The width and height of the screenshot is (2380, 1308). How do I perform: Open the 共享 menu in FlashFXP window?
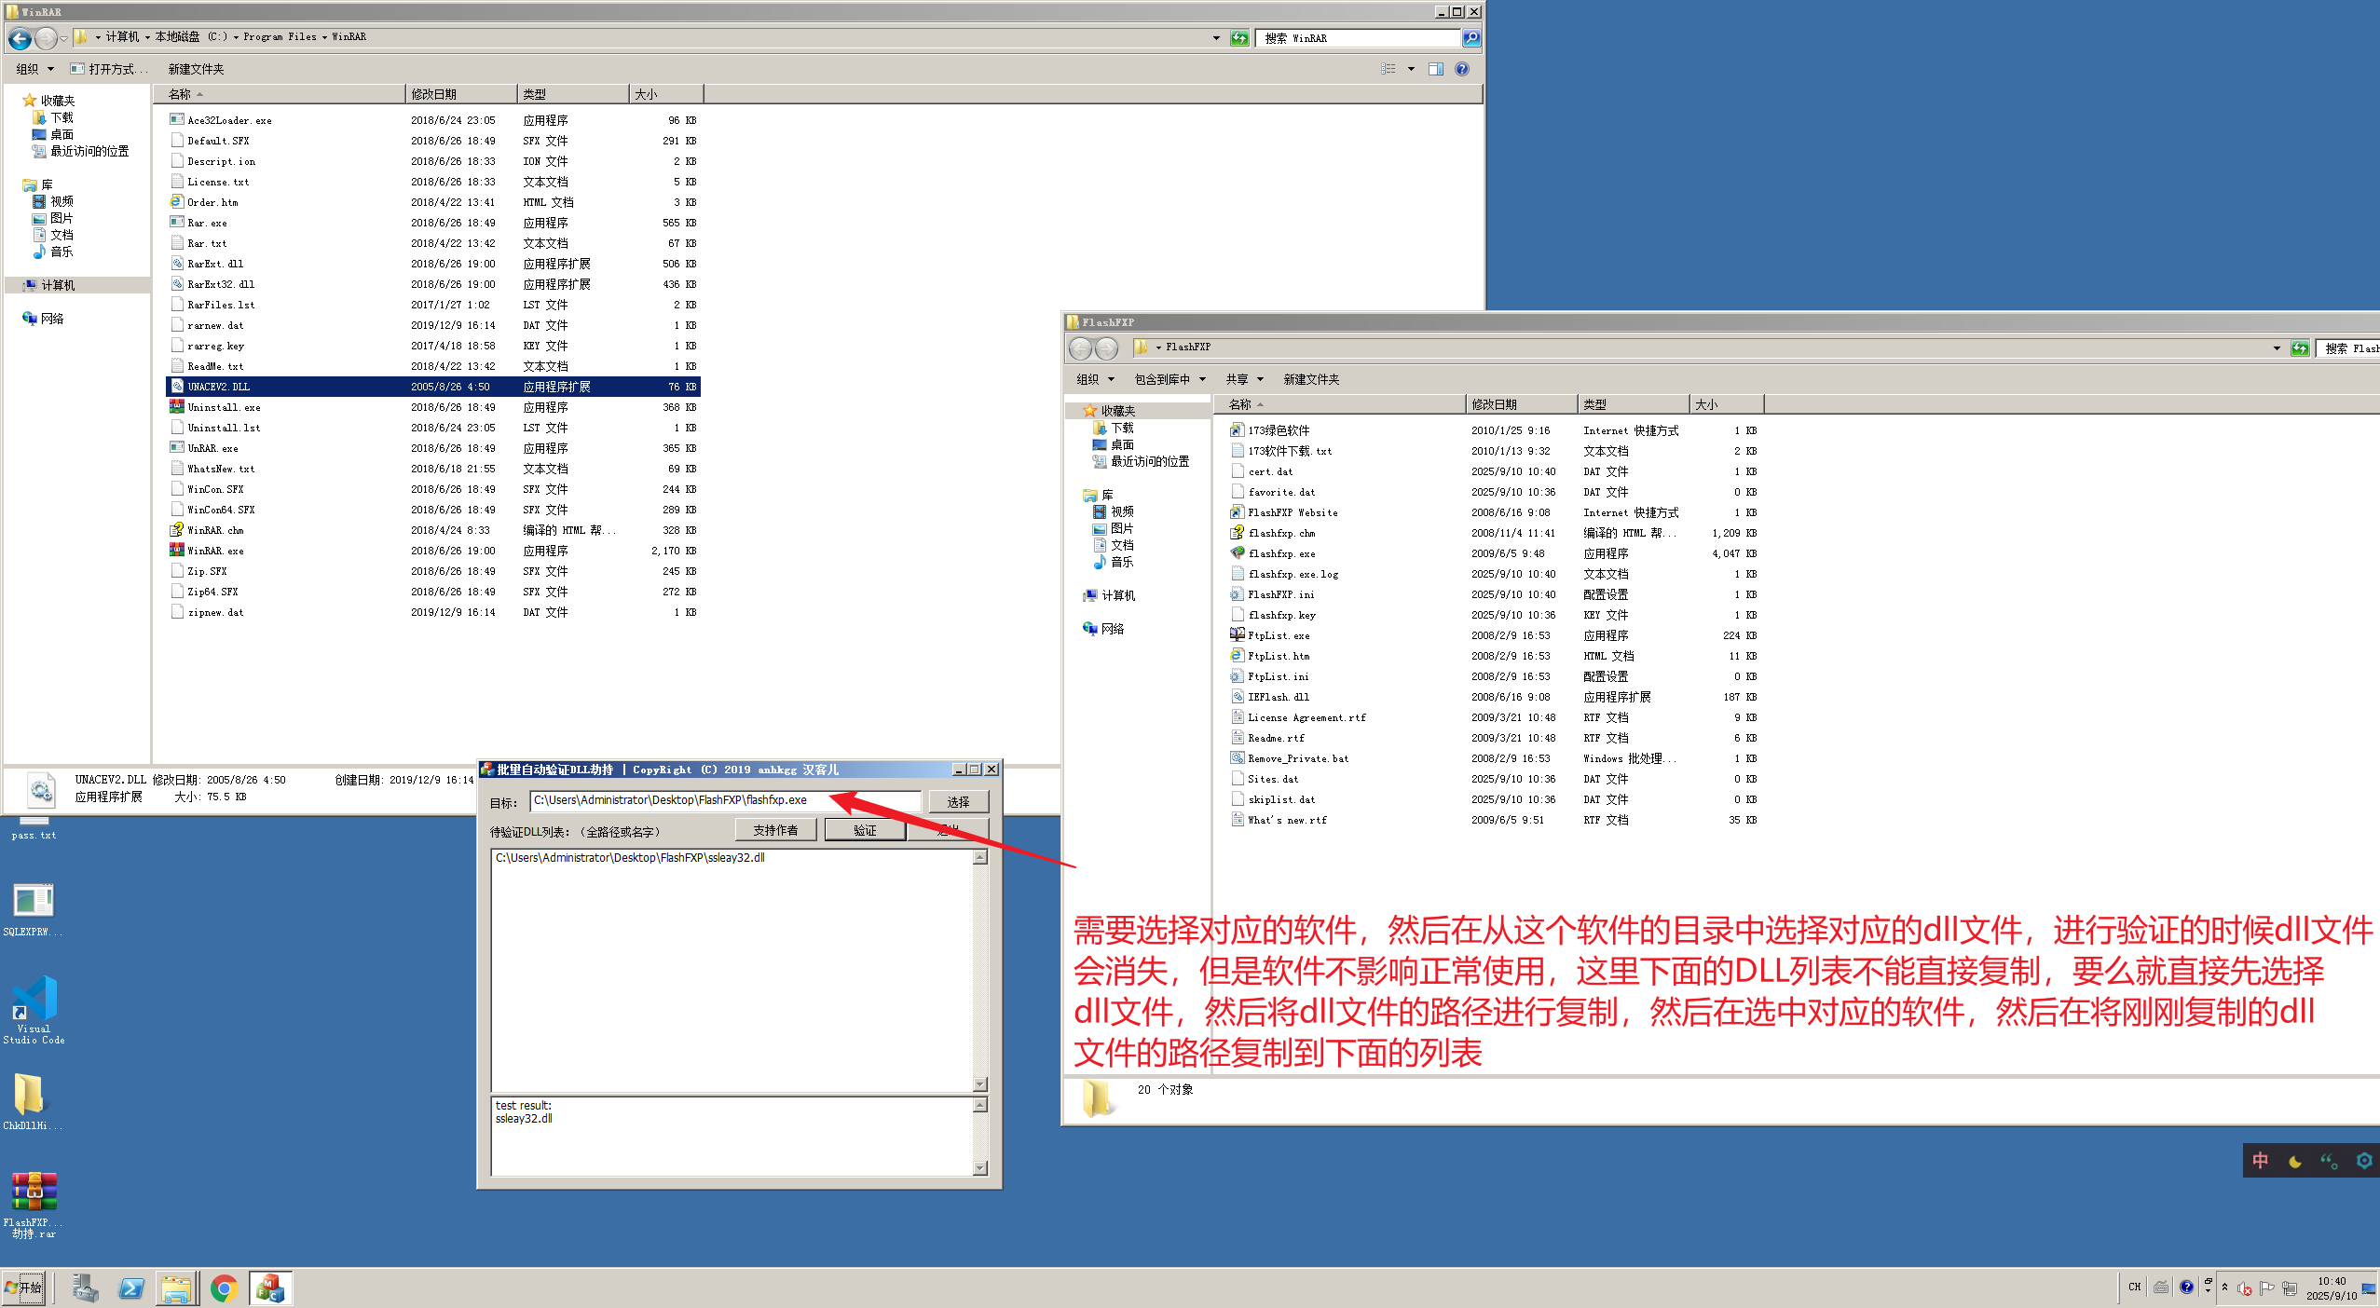coord(1244,379)
